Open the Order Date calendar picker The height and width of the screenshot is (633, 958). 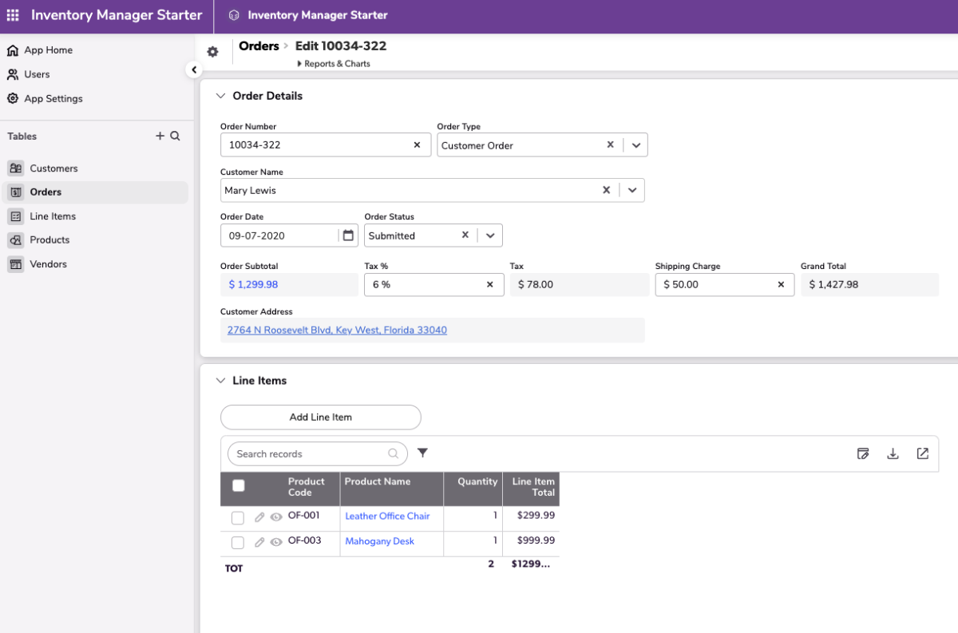pyautogui.click(x=348, y=235)
